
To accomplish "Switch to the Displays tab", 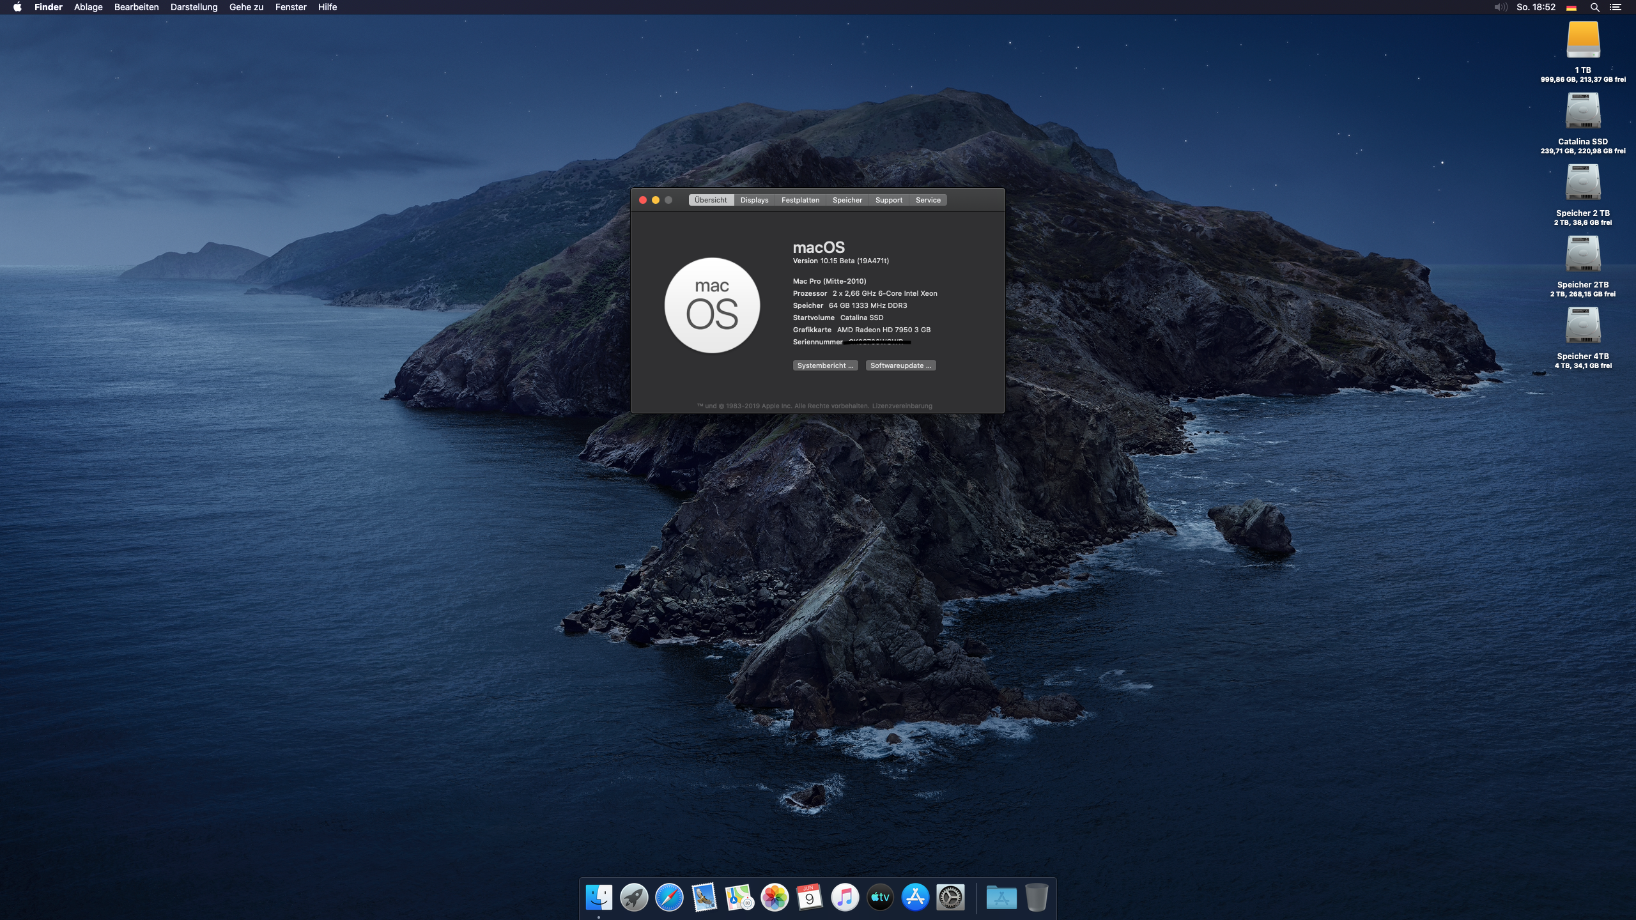I will tap(754, 200).
